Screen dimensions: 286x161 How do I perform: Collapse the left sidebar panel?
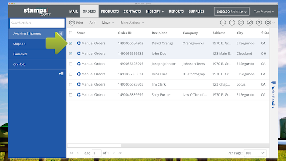point(61,74)
